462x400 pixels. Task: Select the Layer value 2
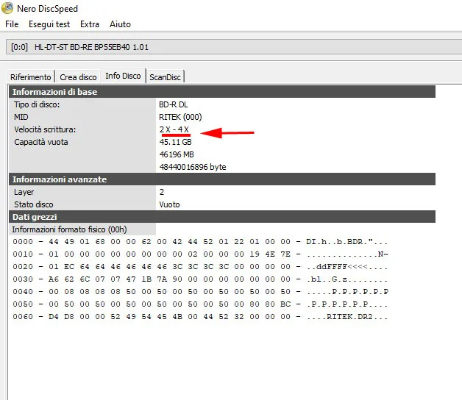(162, 192)
